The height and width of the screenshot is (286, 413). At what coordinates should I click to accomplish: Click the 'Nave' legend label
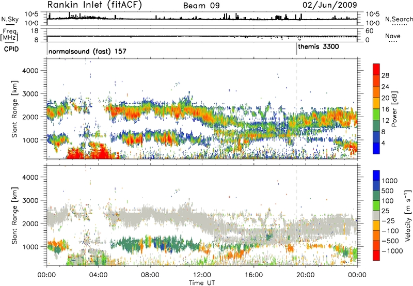[x=393, y=36]
